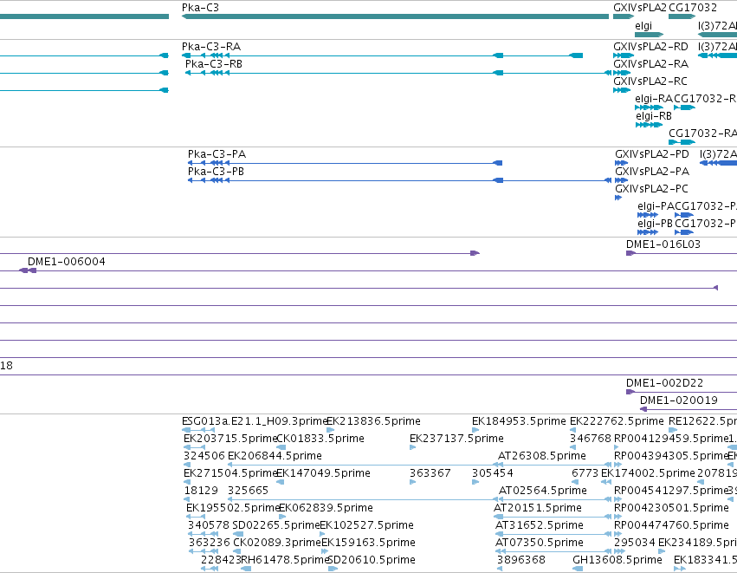
Task: Select the elgi gene arrow glyph
Action: pos(650,35)
